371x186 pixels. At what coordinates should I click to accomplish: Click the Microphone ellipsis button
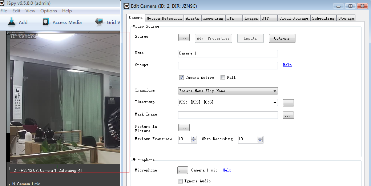(183, 170)
